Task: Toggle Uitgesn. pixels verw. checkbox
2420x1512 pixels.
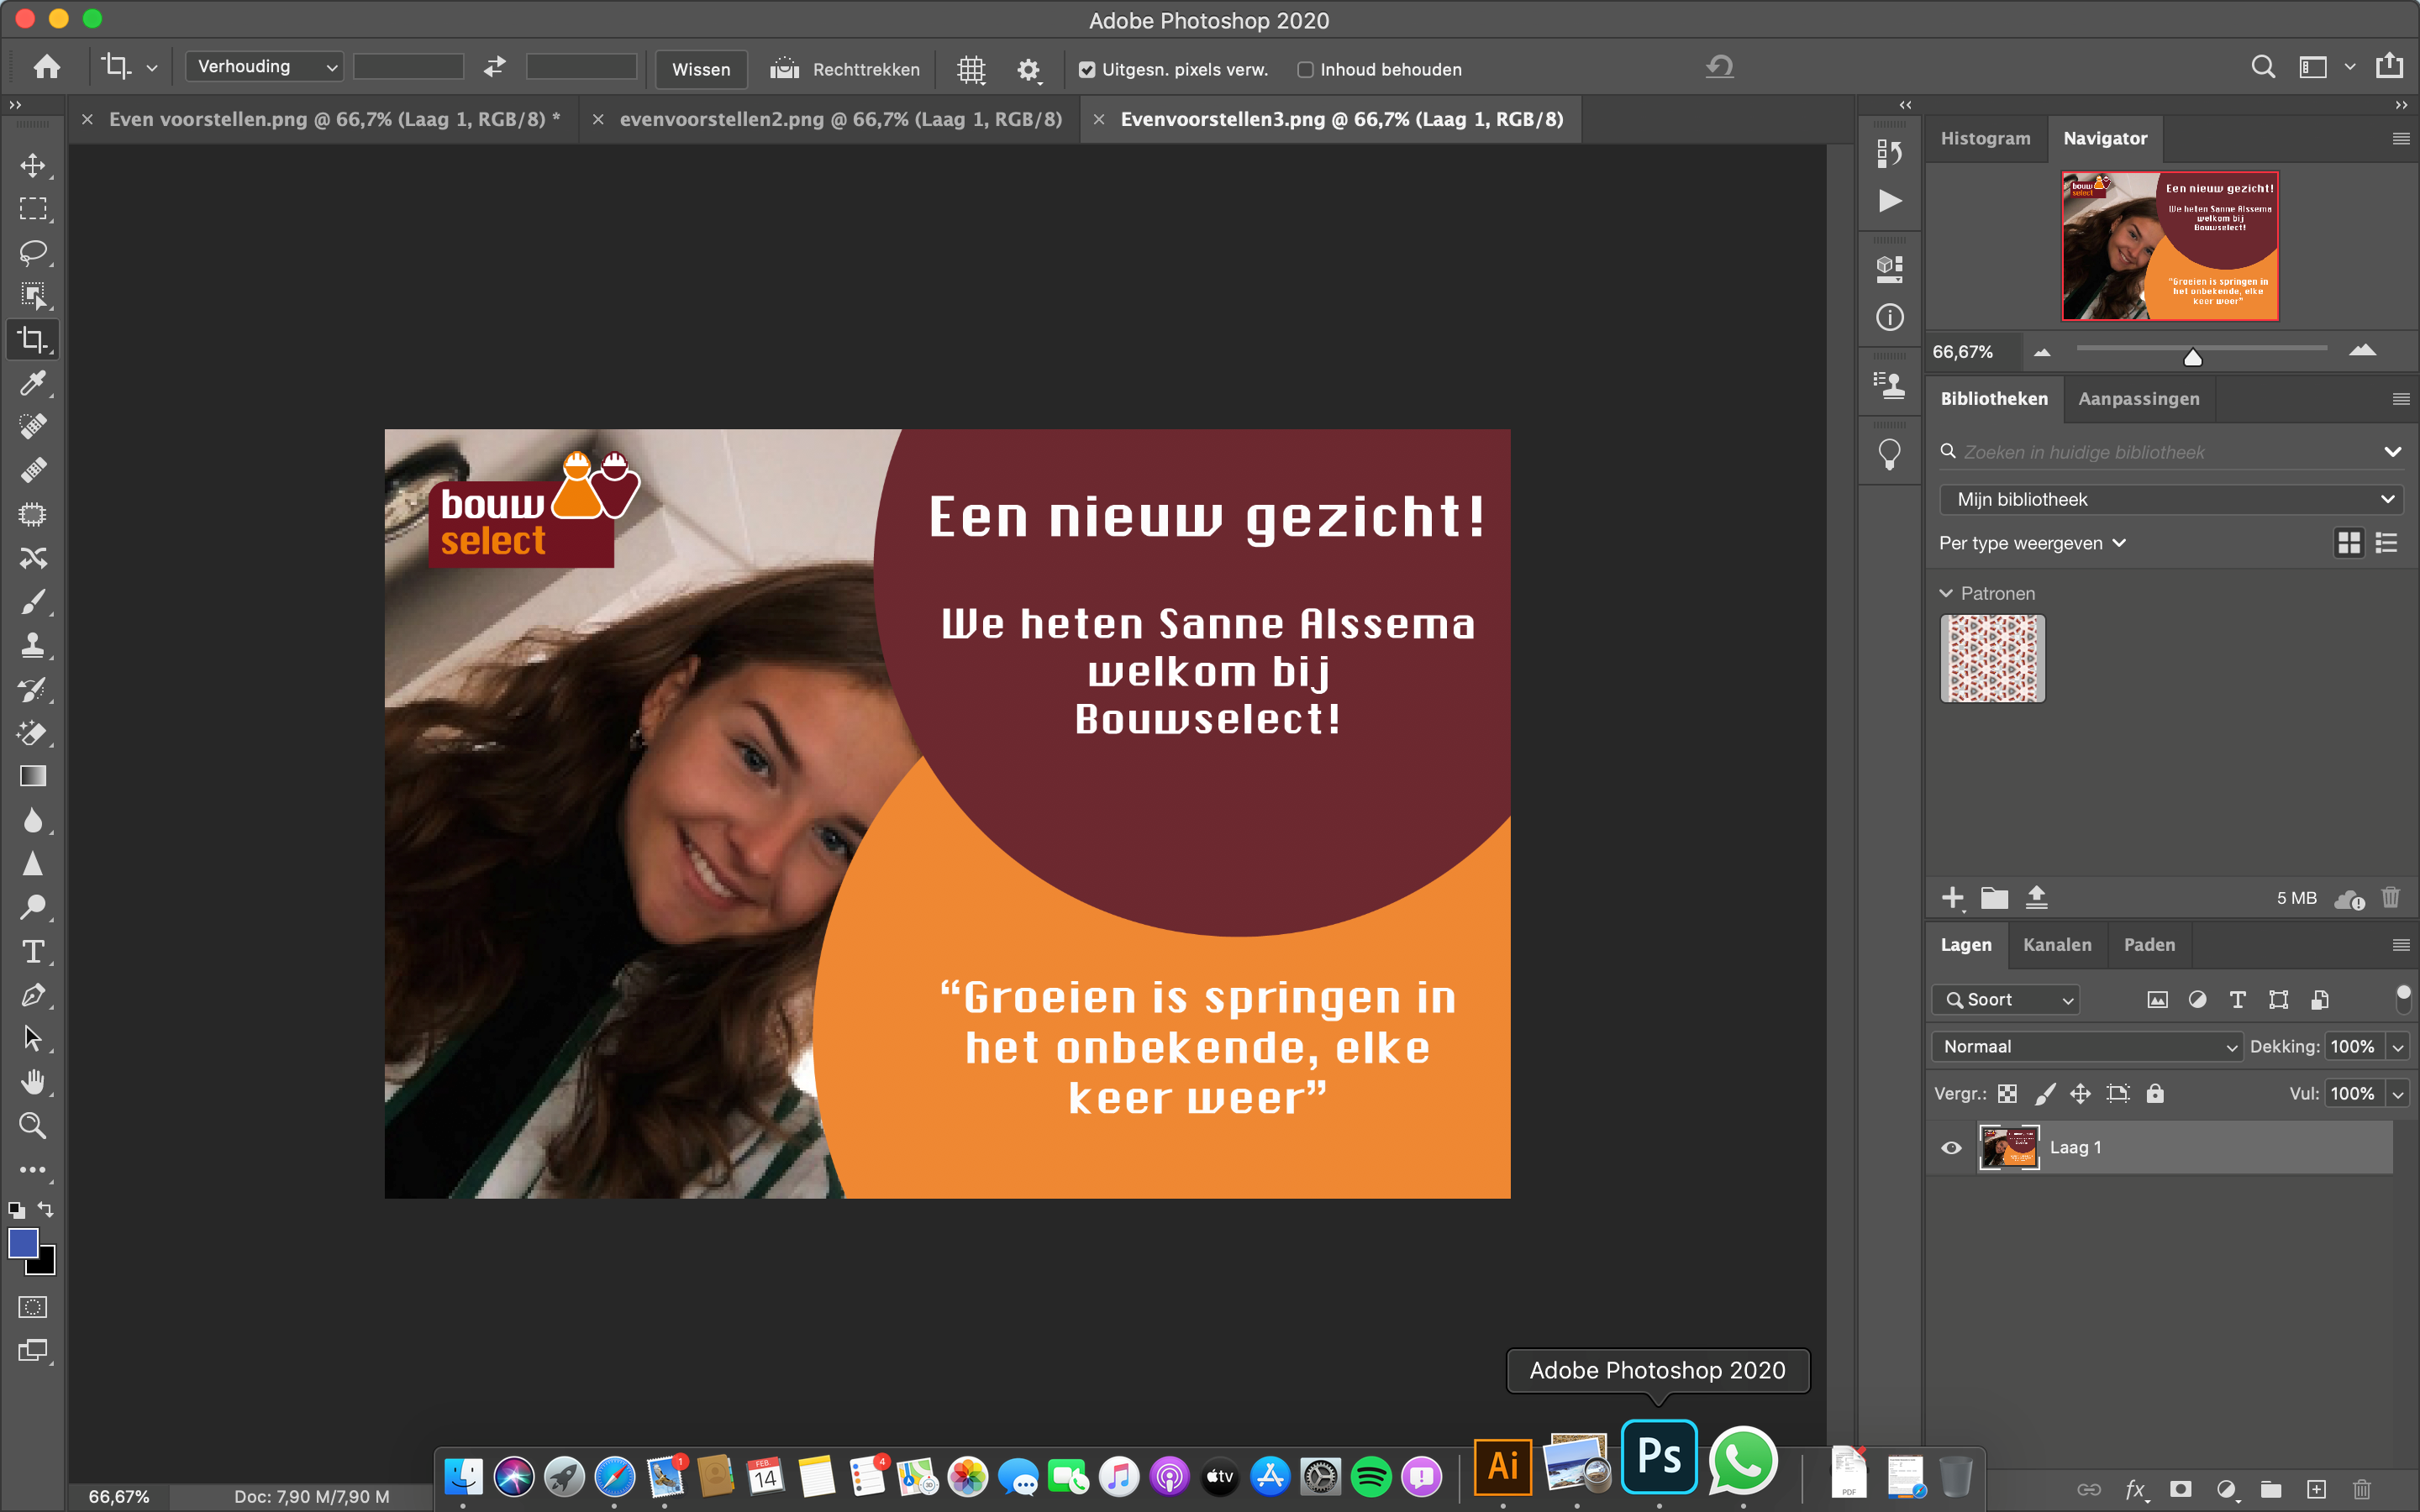Action: pyautogui.click(x=1087, y=70)
